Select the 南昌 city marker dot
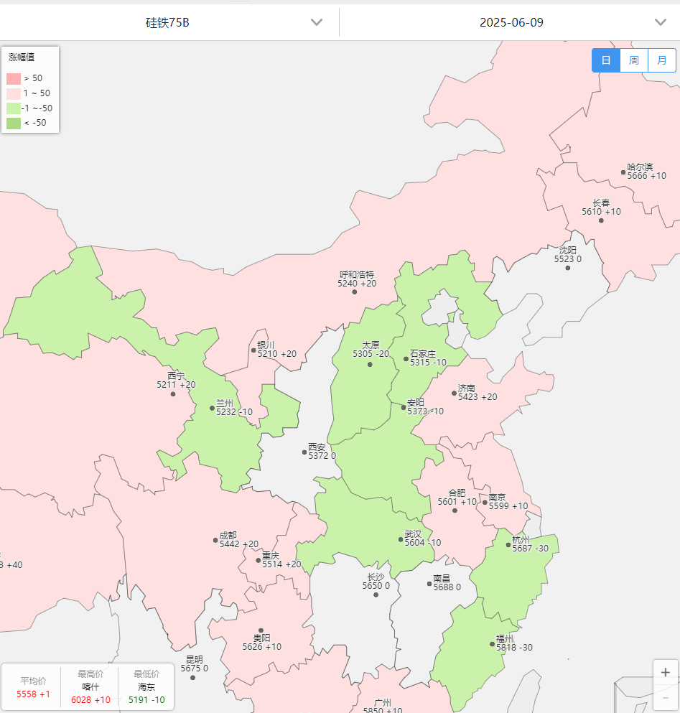680x713 pixels. (x=429, y=584)
